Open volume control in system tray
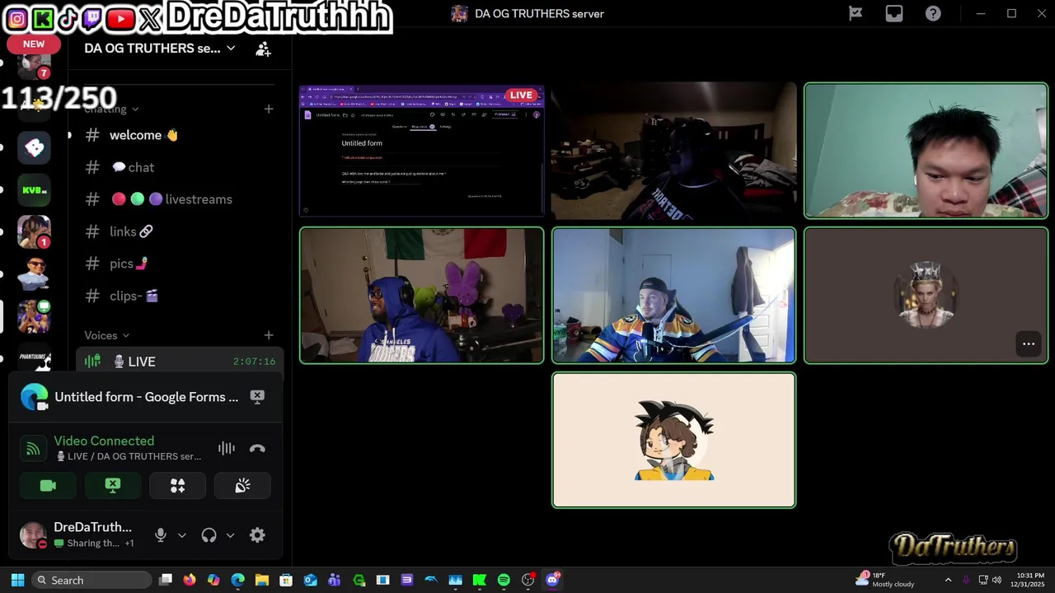This screenshot has height=593, width=1055. pos(996,580)
